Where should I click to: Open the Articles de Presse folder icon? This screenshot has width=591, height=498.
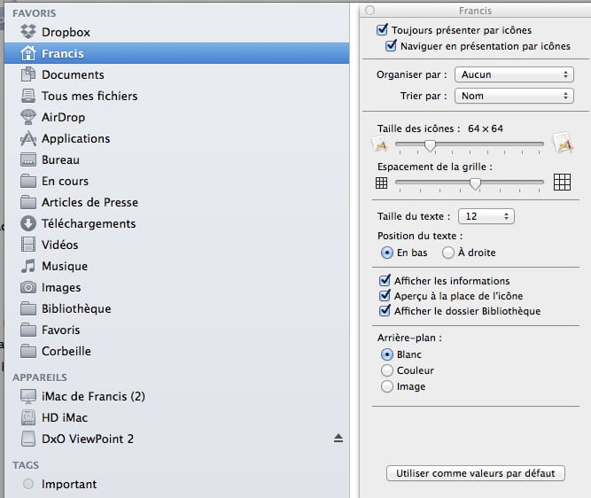(28, 202)
